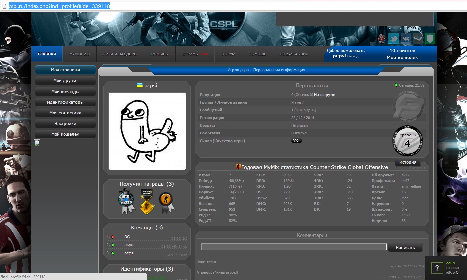Open the СТРИМЫ navigation item
Viewport: 467px width, 280px height.
click(x=195, y=54)
